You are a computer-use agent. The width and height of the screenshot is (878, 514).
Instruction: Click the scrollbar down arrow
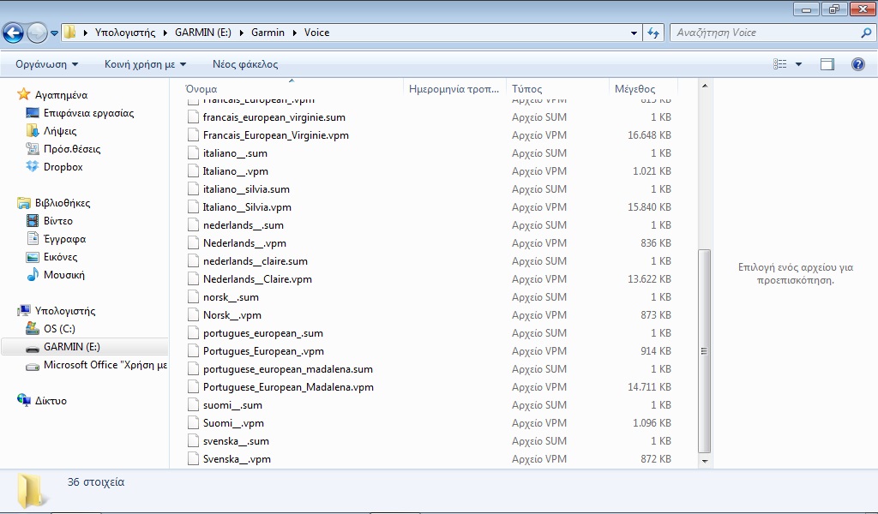[705, 462]
